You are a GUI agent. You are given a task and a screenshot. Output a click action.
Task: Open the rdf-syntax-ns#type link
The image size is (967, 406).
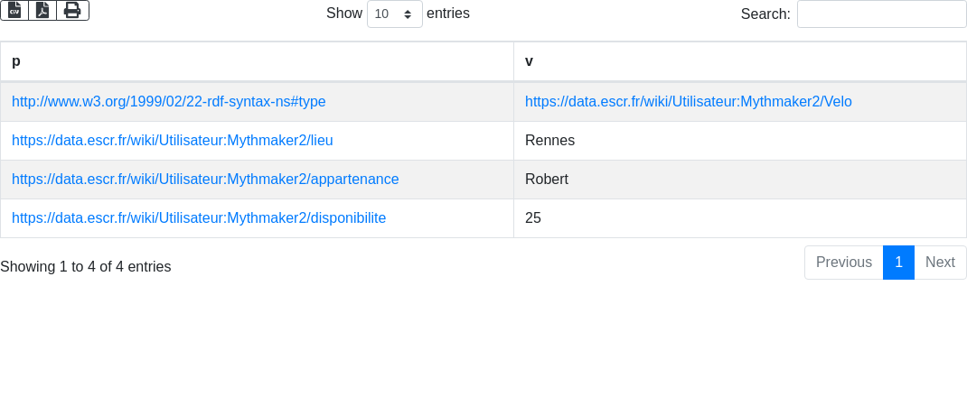pyautogui.click(x=169, y=102)
